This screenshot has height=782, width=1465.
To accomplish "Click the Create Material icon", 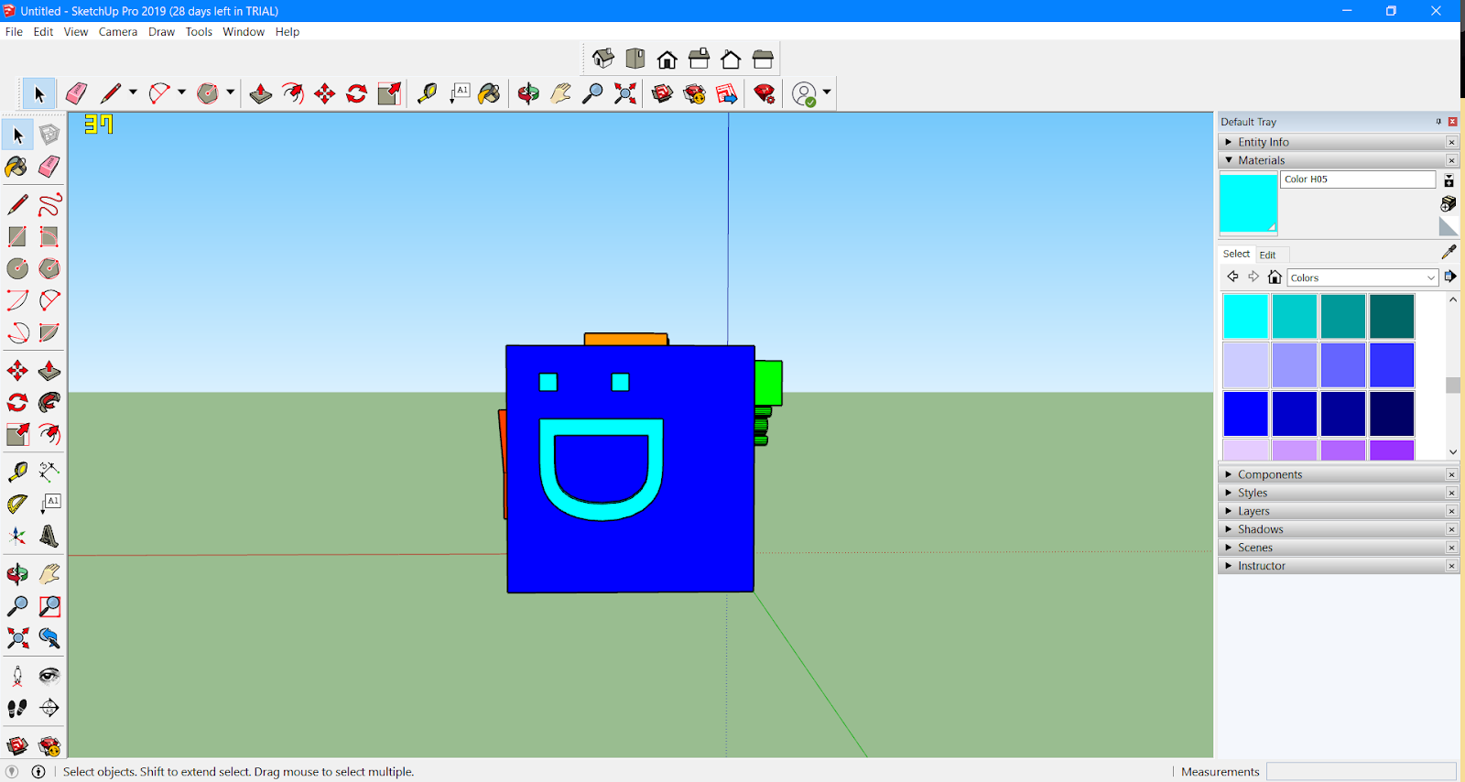I will click(1449, 203).
